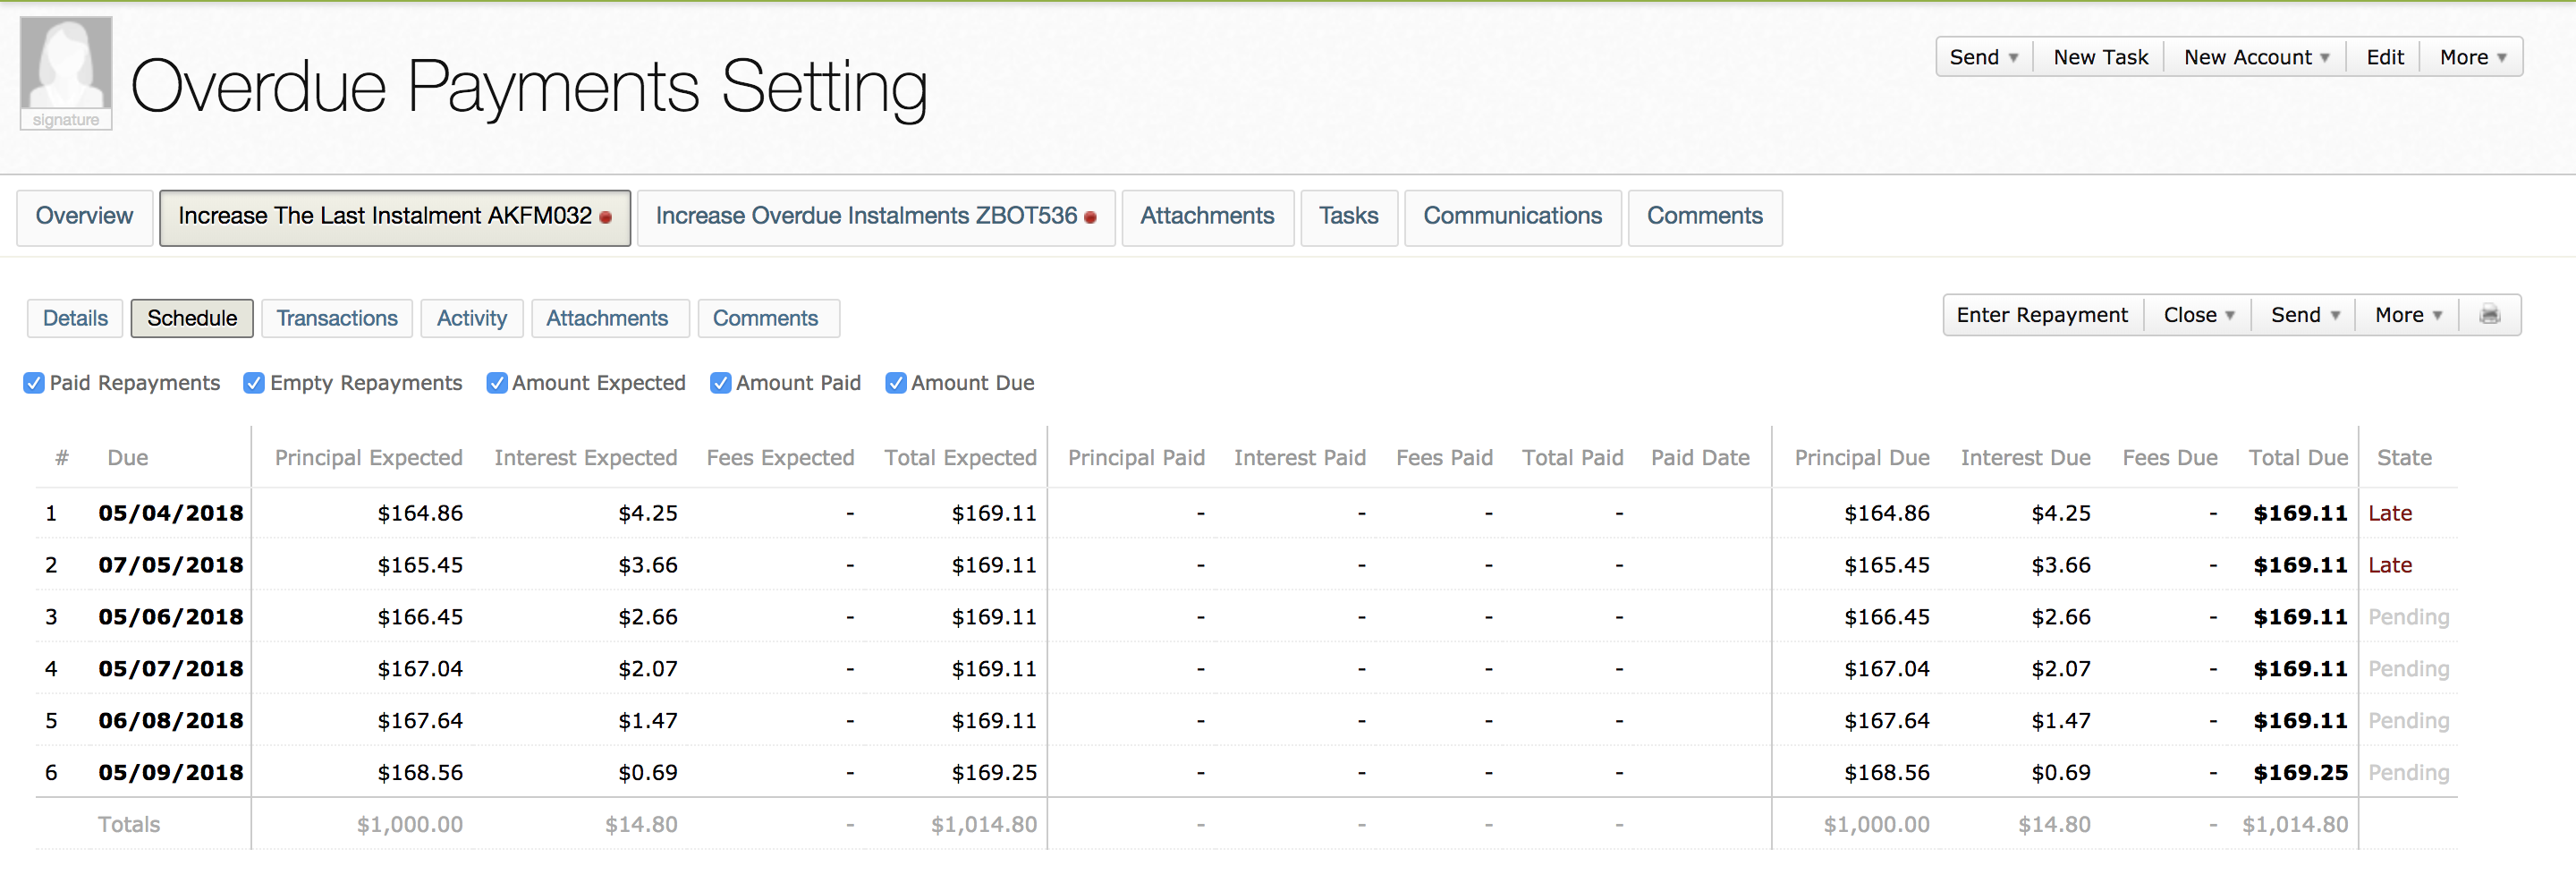Viewport: 2576px width, 891px height.
Task: Expand the top Send dropdown
Action: click(1984, 57)
